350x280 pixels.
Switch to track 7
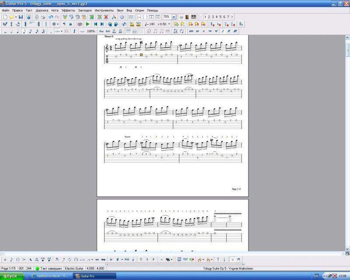(x=228, y=17)
